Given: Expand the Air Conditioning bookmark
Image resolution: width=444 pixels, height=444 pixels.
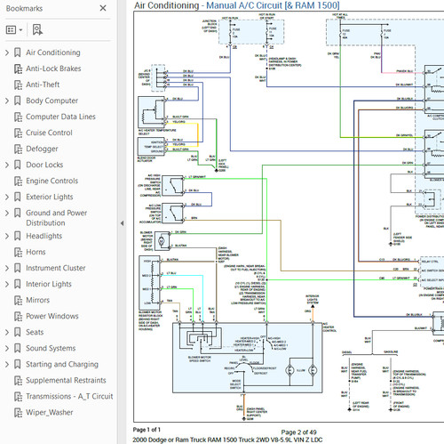Looking at the screenshot, I should click(7, 52).
